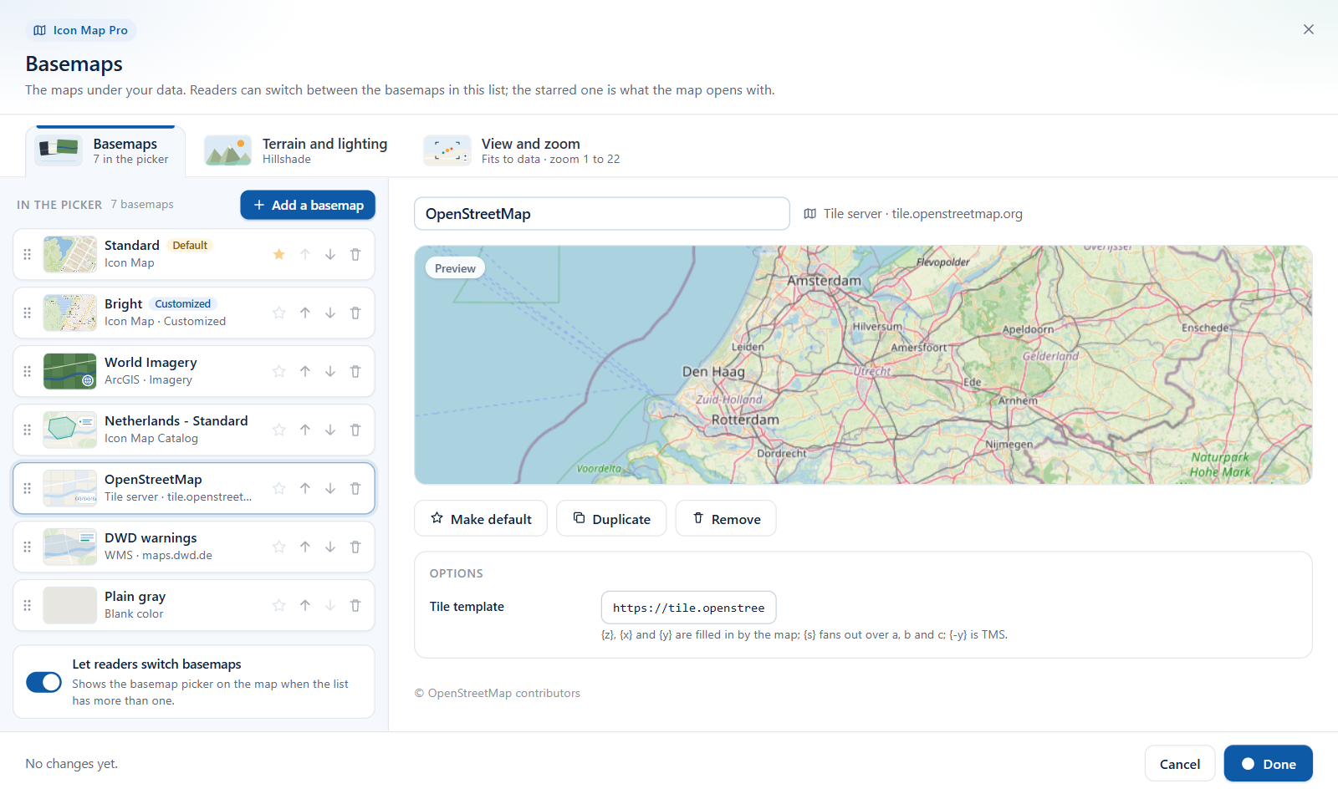Move Bright basemap up
The image size is (1338, 794).
(x=305, y=313)
